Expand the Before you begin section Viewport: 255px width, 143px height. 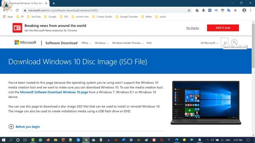(x=24, y=127)
